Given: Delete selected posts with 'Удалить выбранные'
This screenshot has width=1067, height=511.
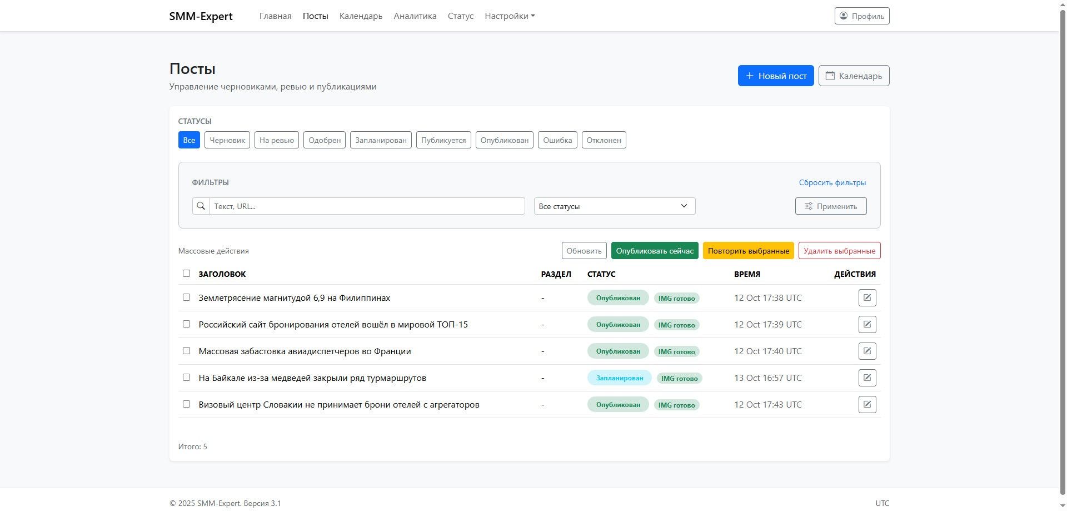Looking at the screenshot, I should point(839,251).
